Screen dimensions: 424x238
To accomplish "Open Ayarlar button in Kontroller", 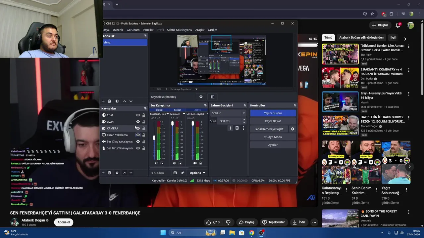I will tap(273, 145).
